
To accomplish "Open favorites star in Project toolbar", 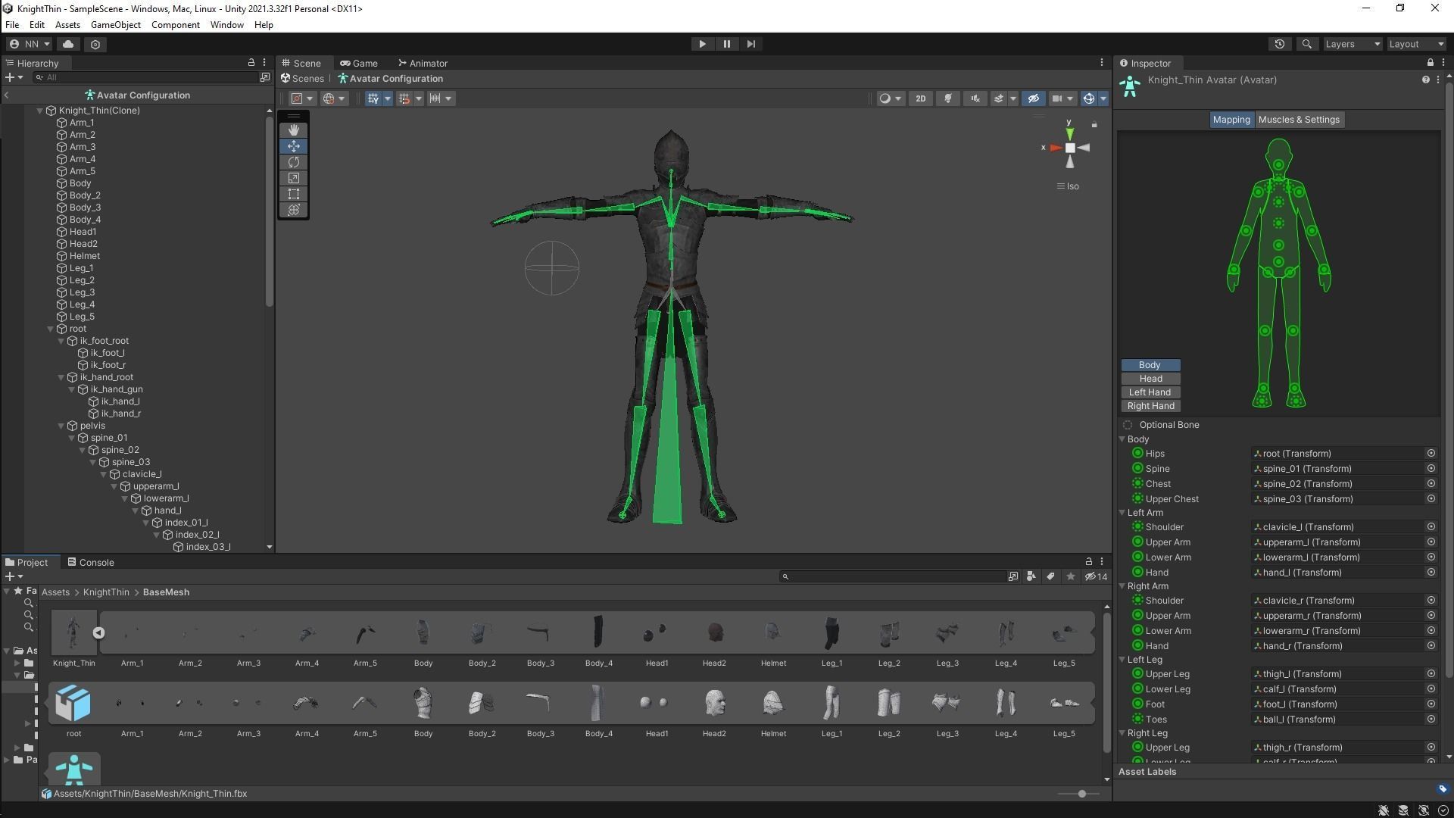I will [1070, 577].
